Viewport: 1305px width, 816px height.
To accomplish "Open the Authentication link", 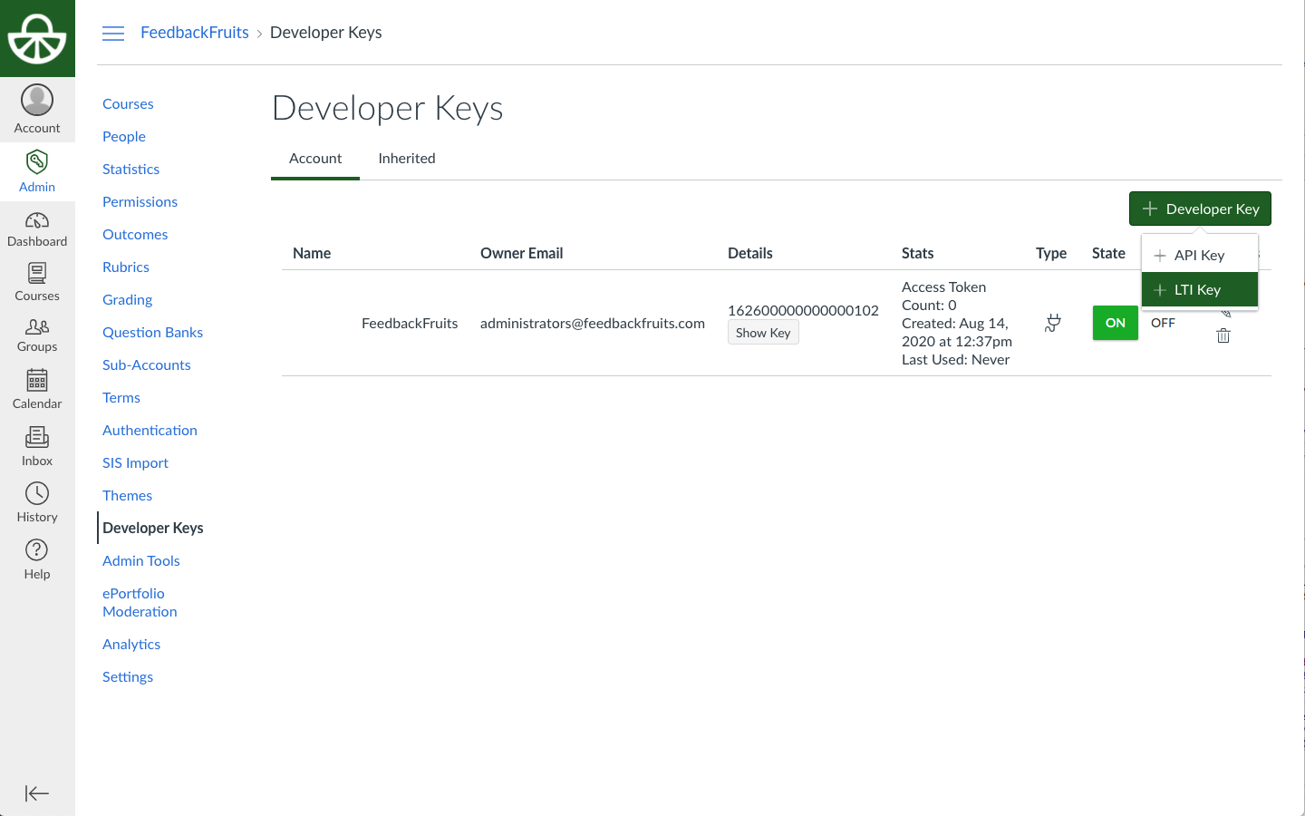I will (x=150, y=431).
